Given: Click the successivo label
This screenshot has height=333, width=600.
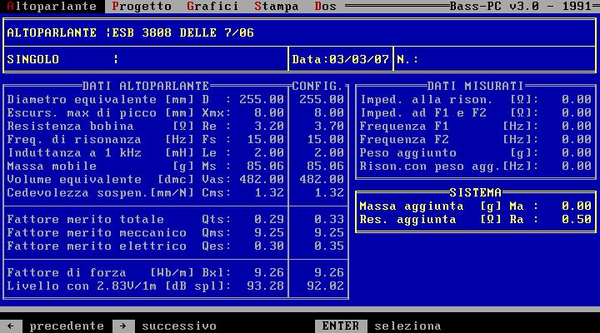Looking at the screenshot, I should pos(179,326).
